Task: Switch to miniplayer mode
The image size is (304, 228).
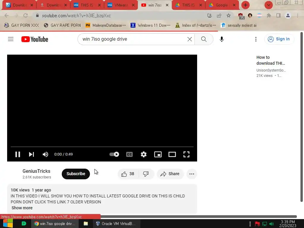Action: pos(158,154)
